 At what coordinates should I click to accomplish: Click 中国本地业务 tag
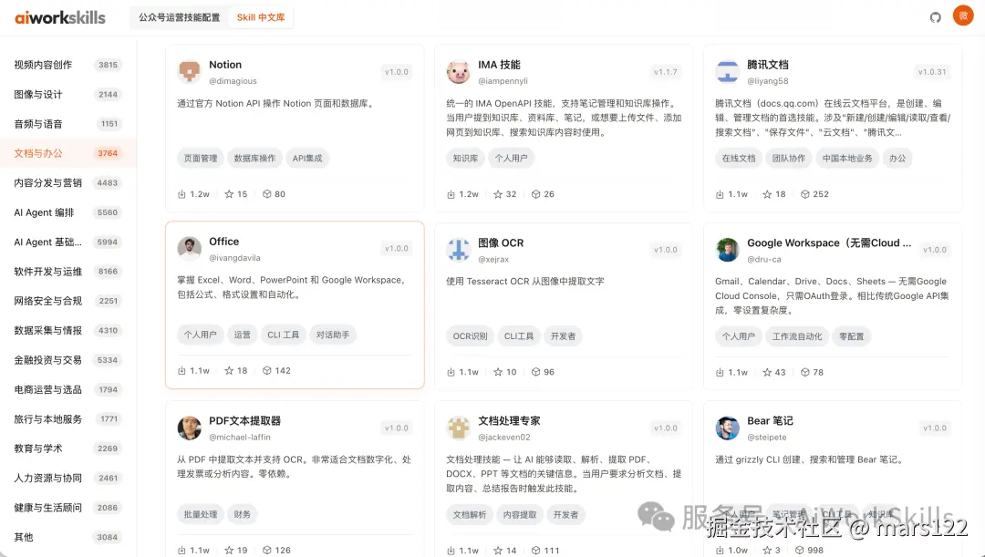(x=847, y=159)
